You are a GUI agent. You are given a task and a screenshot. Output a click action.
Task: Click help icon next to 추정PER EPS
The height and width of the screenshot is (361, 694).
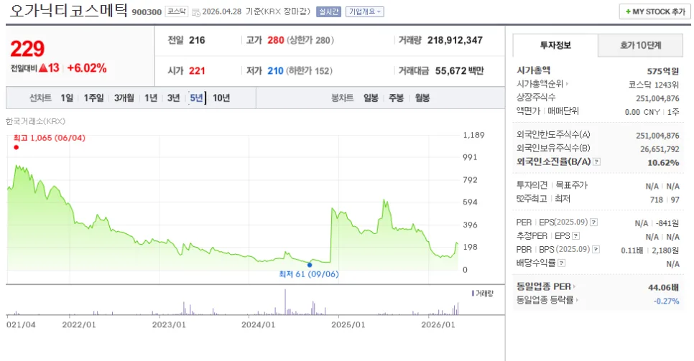coord(576,236)
